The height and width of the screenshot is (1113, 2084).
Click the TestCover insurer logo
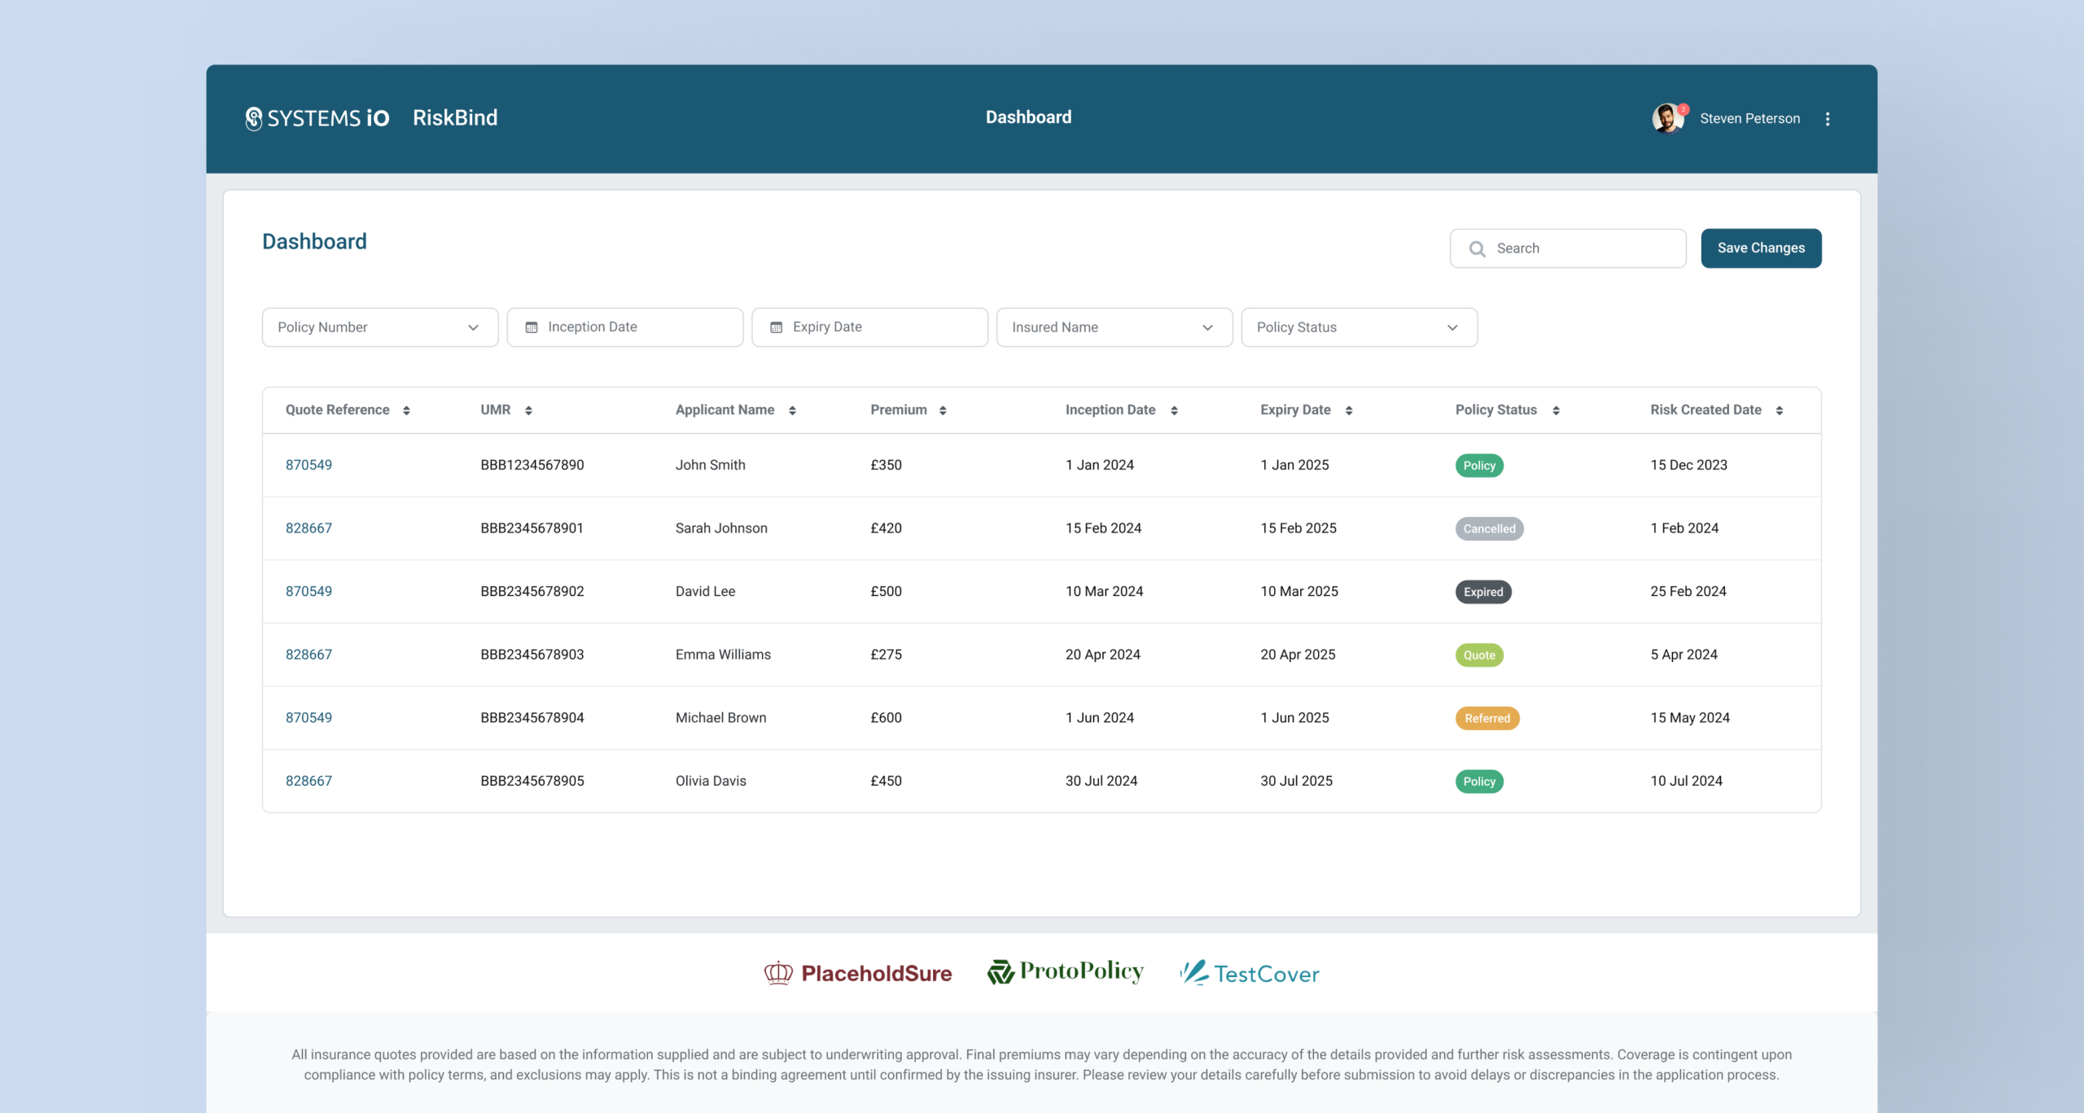click(x=1250, y=973)
